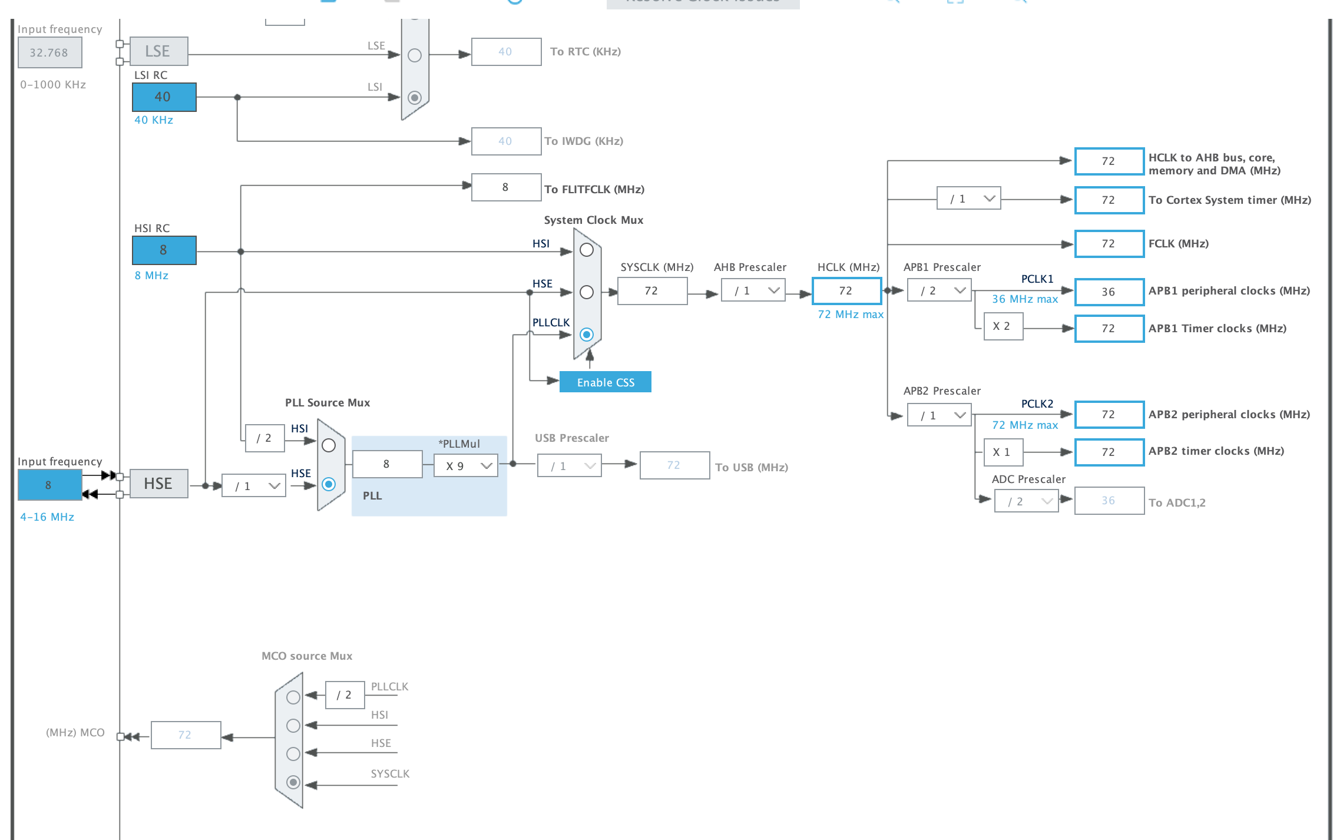This screenshot has height=840, width=1343.
Task: Select LSI as the RTC clock source
Action: tap(415, 98)
